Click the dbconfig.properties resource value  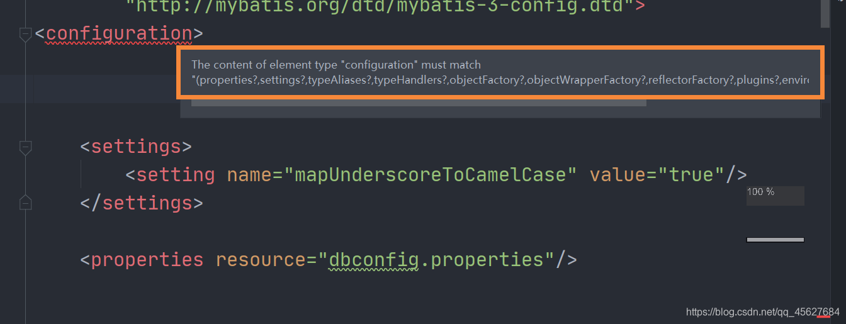pyautogui.click(x=436, y=259)
